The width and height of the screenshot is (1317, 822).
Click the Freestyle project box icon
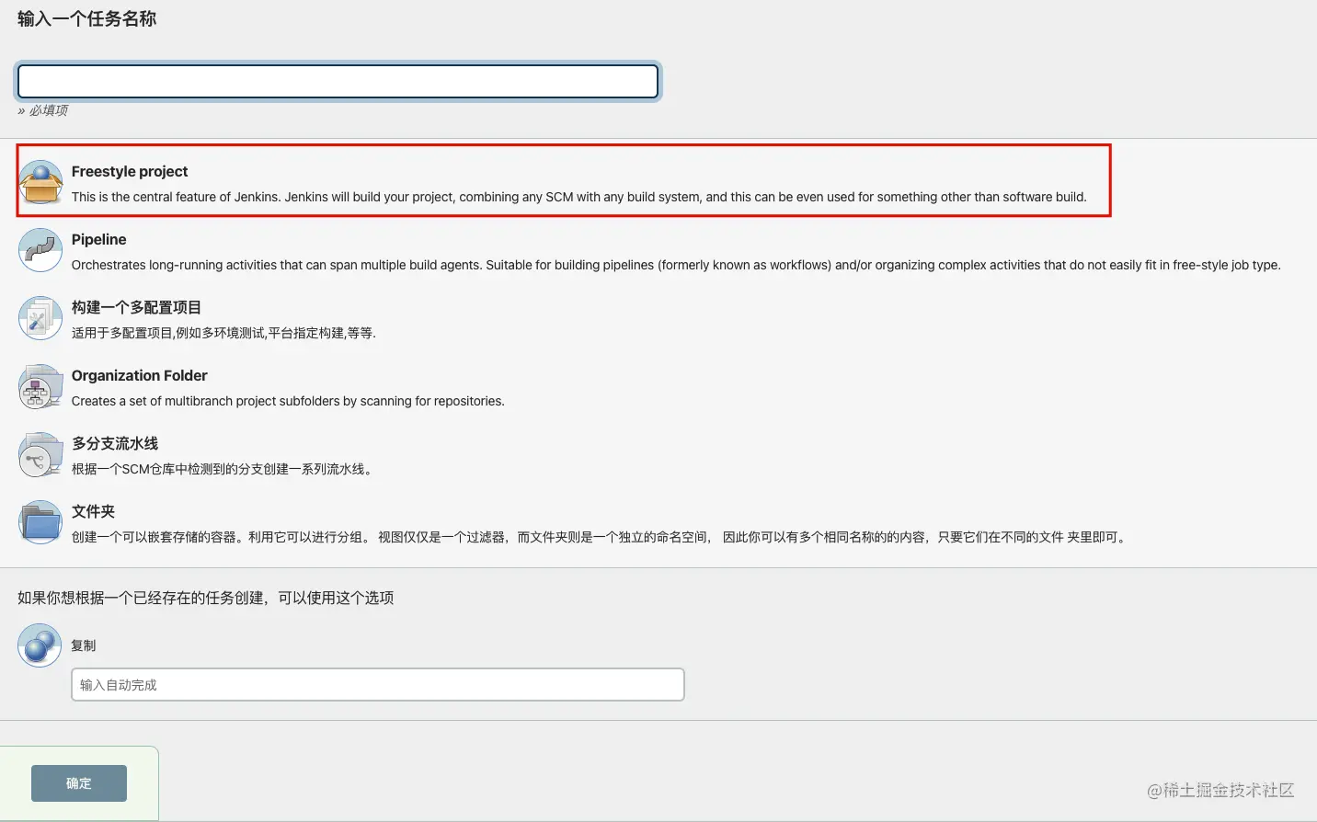pos(40,182)
